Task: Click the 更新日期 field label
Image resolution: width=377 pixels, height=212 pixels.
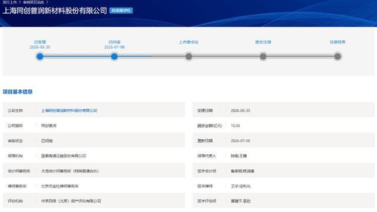Action: click(x=205, y=141)
